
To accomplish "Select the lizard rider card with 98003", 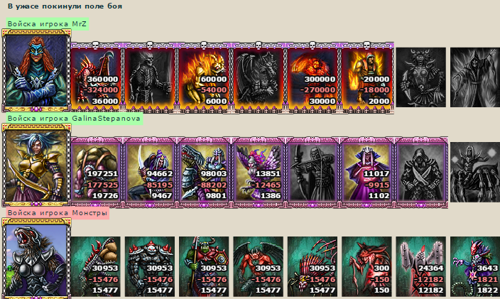I will (204, 172).
